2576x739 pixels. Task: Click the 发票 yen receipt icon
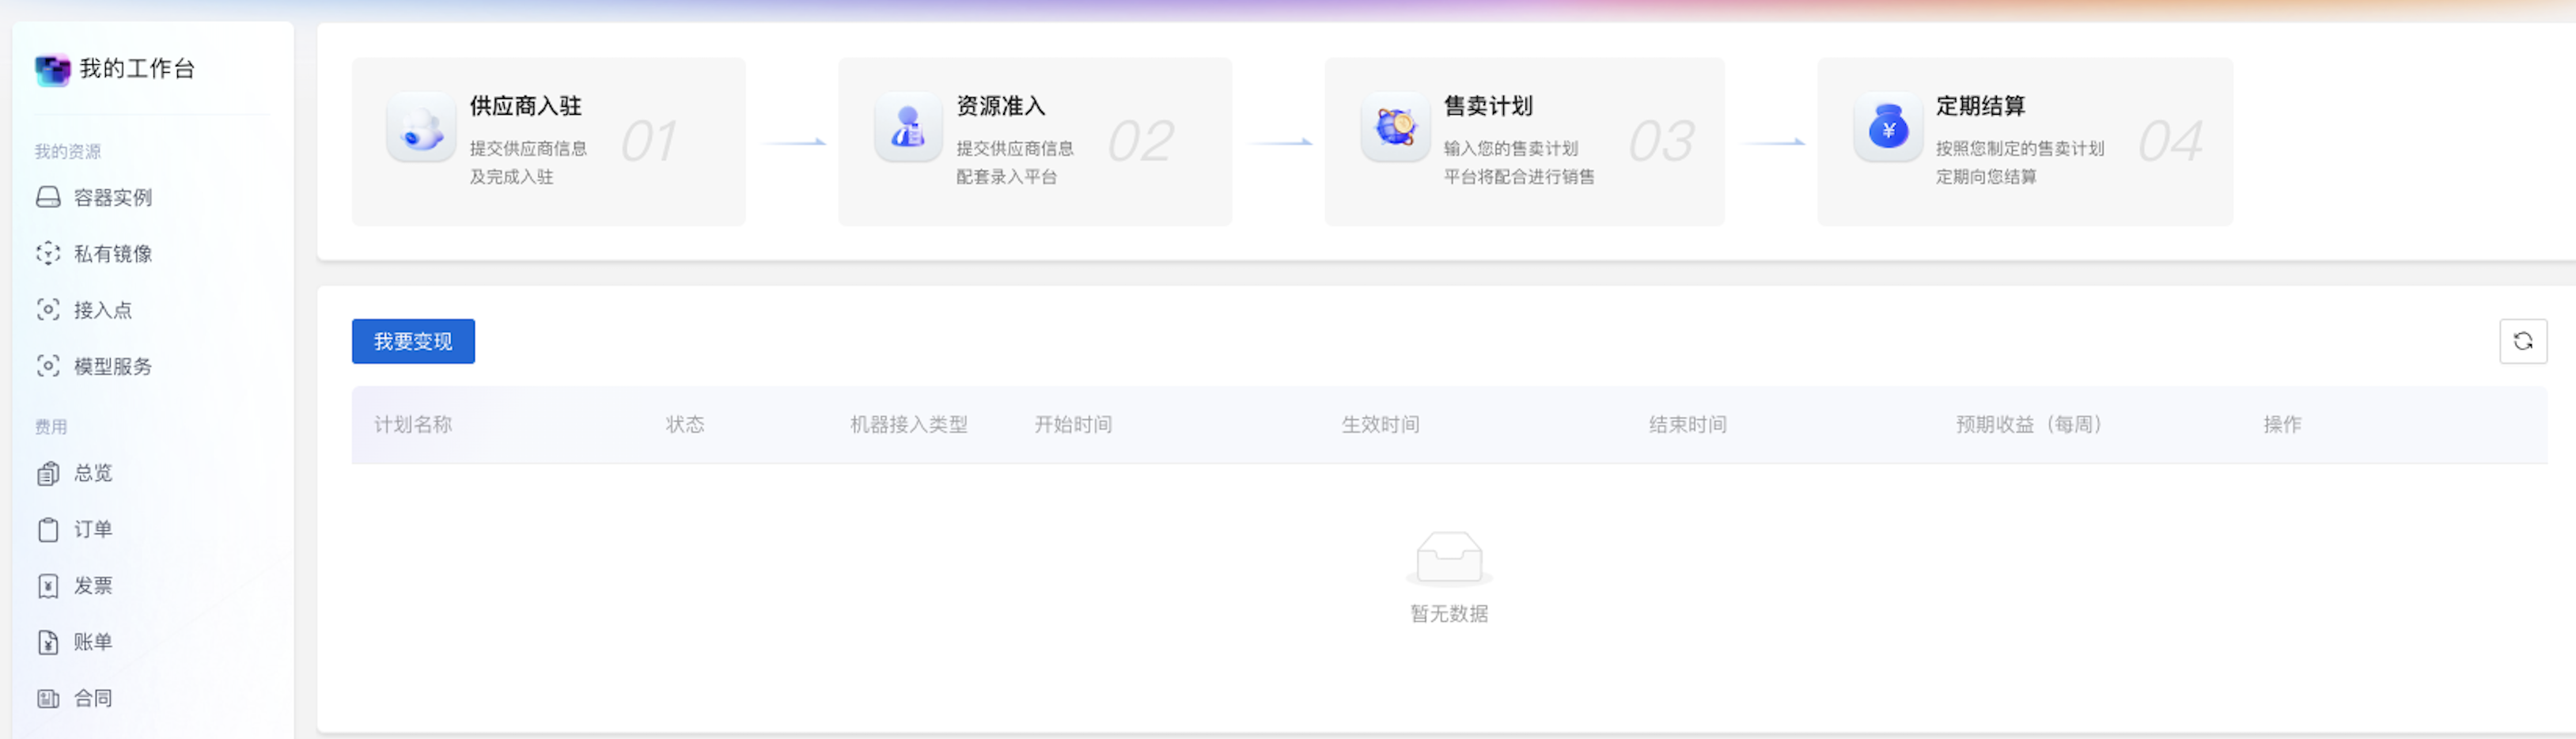(48, 586)
